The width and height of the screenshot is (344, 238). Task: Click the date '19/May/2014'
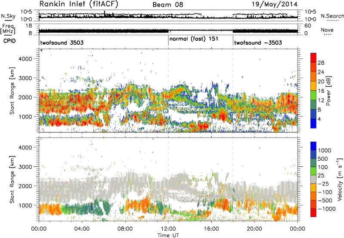(274, 4)
